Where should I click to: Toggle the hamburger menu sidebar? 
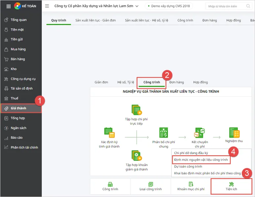pos(47,6)
